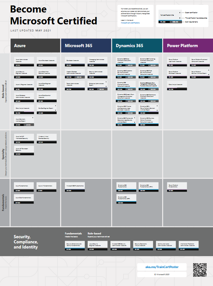213x286 pixels.
Task: Select the Azure column header
Action: point(35,46)
